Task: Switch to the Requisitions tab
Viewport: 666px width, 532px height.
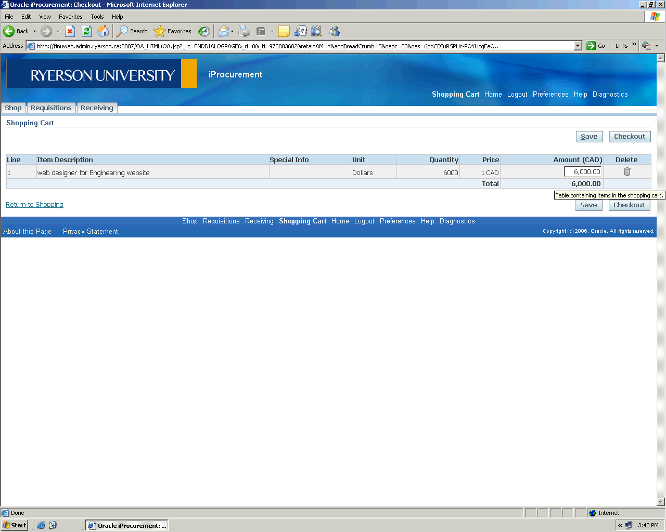Action: click(51, 108)
